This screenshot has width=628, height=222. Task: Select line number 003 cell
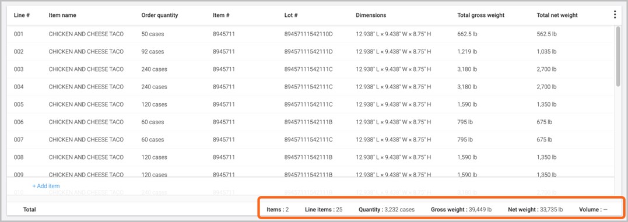[x=19, y=69]
